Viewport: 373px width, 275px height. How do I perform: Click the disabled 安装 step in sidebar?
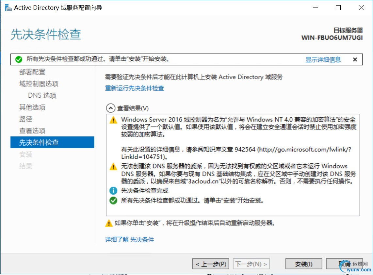point(26,154)
